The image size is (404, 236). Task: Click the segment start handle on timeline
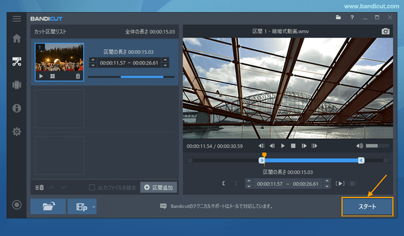pos(262,160)
